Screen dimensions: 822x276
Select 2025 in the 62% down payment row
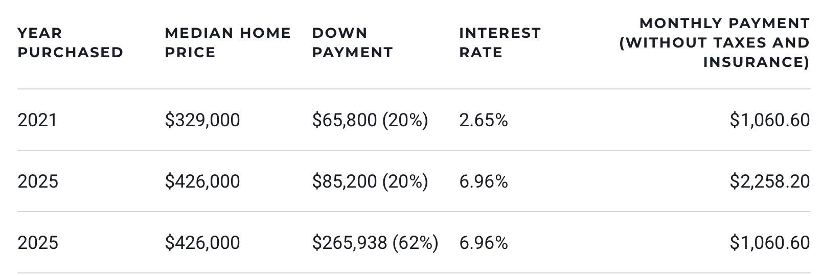coord(38,243)
